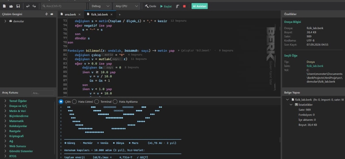Click the folder icon in the Çözüm Gezgini header

pos(52,14)
